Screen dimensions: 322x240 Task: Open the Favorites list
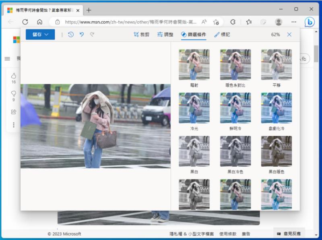(249, 22)
